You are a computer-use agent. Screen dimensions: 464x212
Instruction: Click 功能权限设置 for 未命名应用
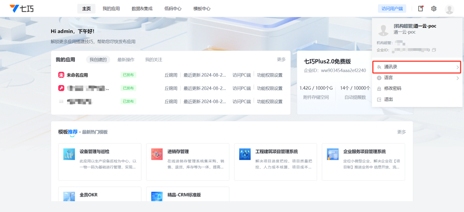pyautogui.click(x=270, y=75)
